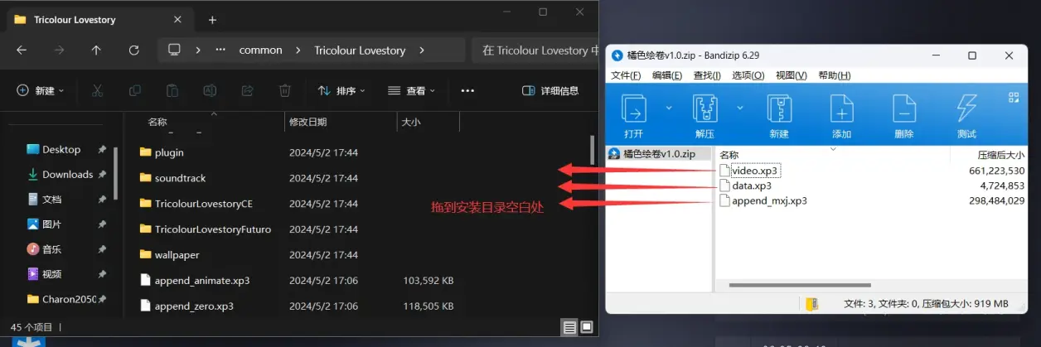Open the 编辑(E) menu in Bandizip

pos(667,75)
